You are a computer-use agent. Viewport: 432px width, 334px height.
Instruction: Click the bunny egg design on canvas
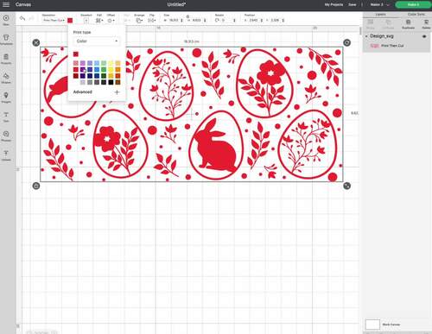click(x=216, y=145)
